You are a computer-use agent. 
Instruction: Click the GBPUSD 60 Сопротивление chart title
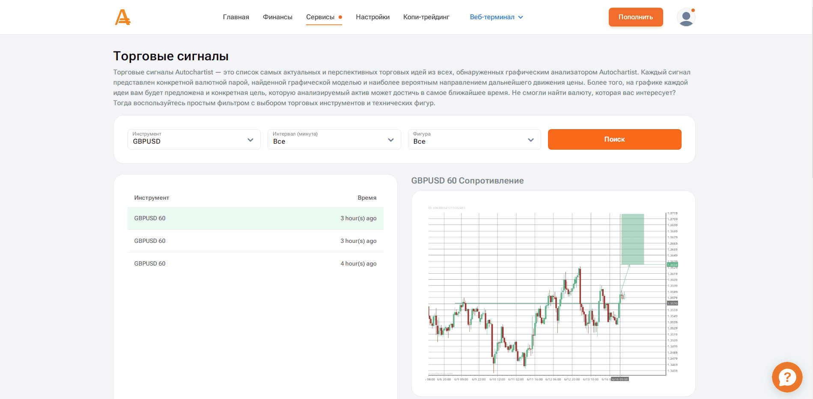(468, 180)
